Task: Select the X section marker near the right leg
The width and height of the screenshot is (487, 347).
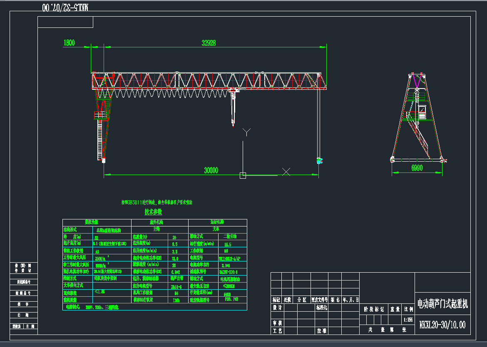Action: point(286,171)
